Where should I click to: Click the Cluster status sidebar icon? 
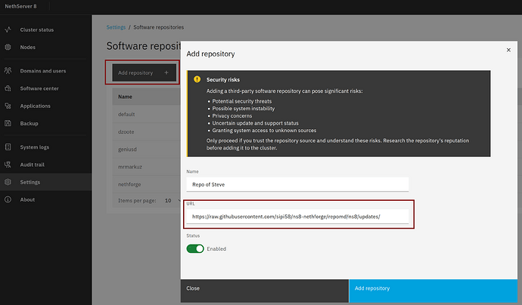(x=8, y=30)
